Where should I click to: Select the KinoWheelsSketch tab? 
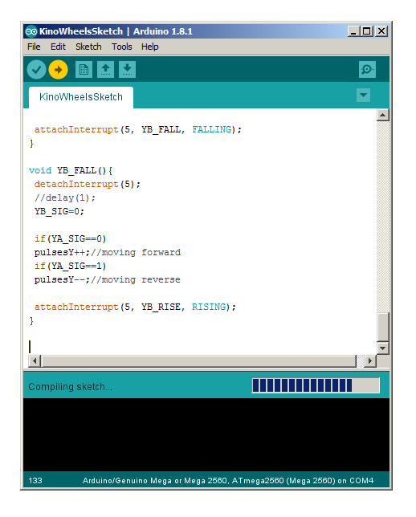81,97
